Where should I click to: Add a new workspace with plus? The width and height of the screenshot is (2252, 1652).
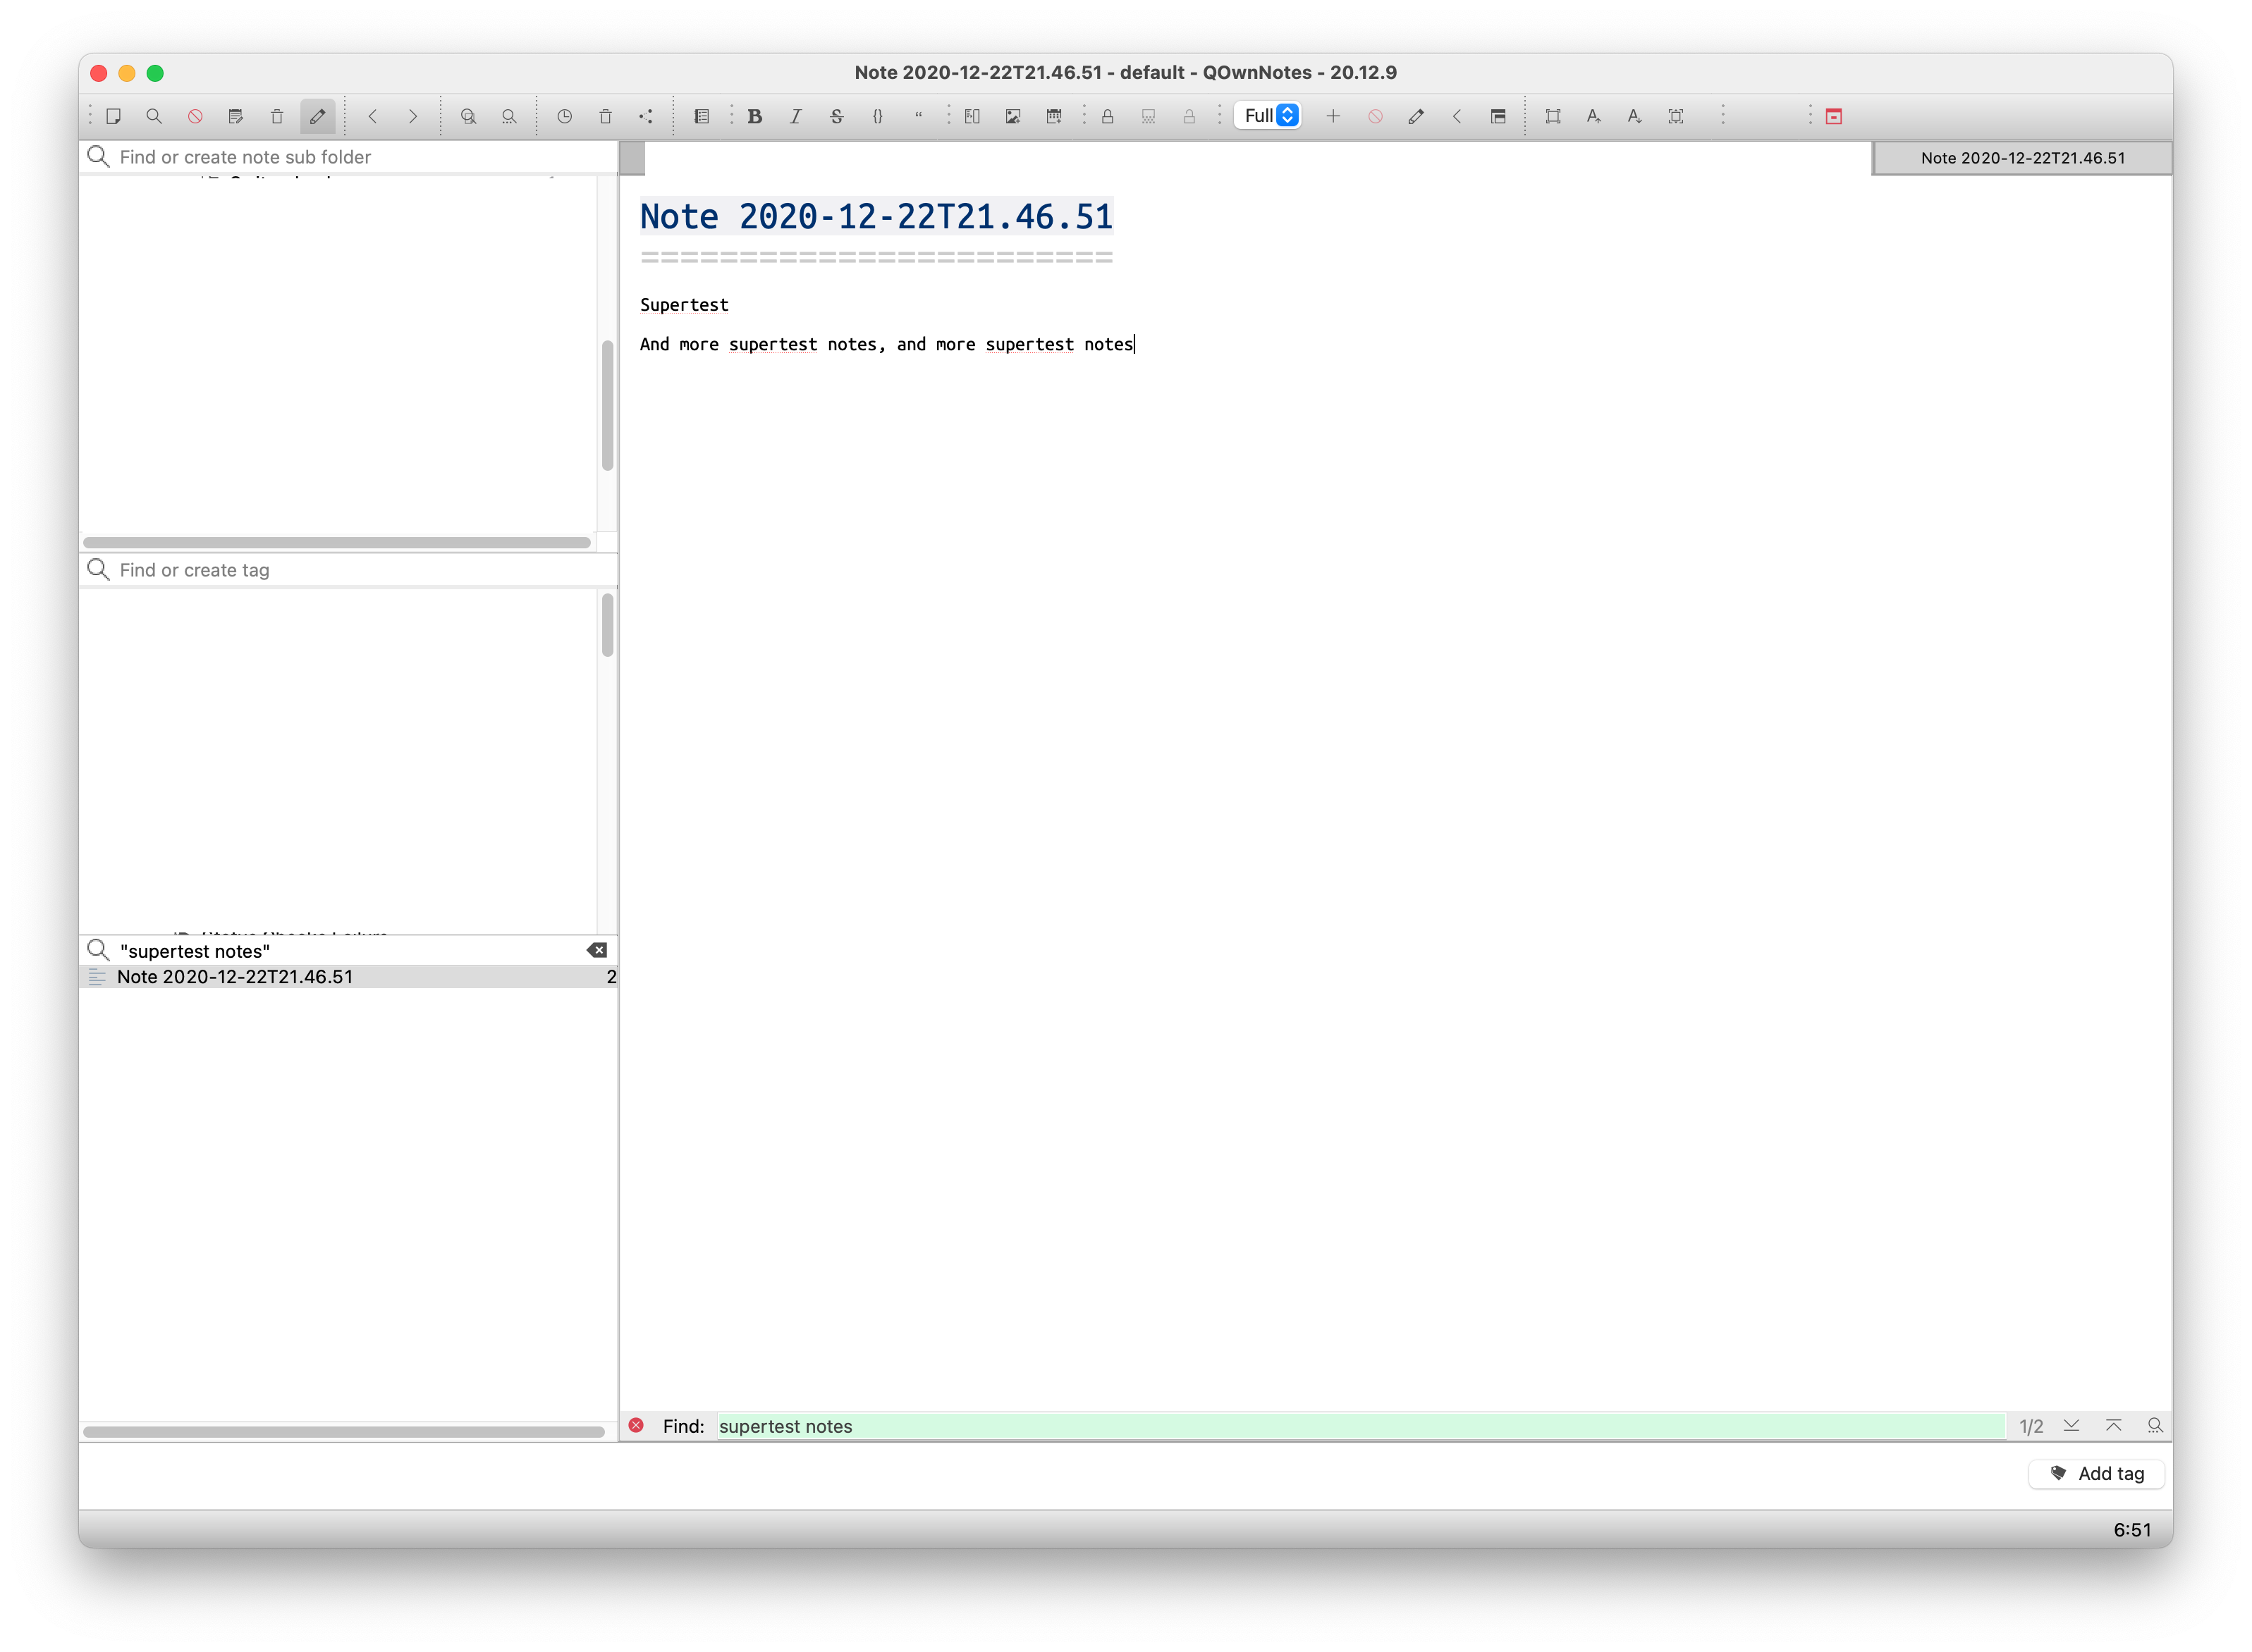point(1333,116)
